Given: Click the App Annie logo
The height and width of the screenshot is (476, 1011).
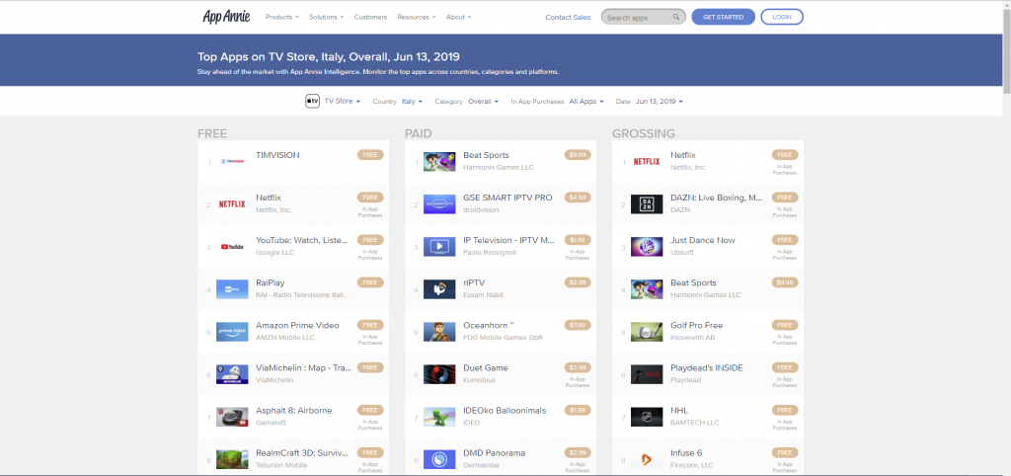Looking at the screenshot, I should pyautogui.click(x=227, y=17).
